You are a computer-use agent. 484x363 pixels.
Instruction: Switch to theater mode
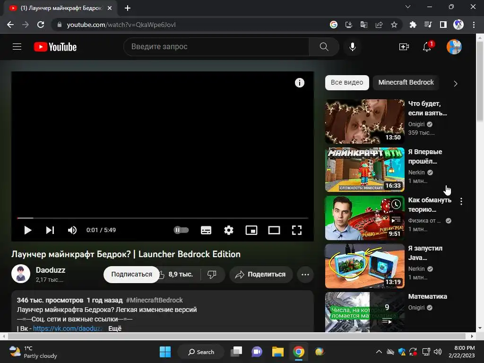click(x=274, y=230)
